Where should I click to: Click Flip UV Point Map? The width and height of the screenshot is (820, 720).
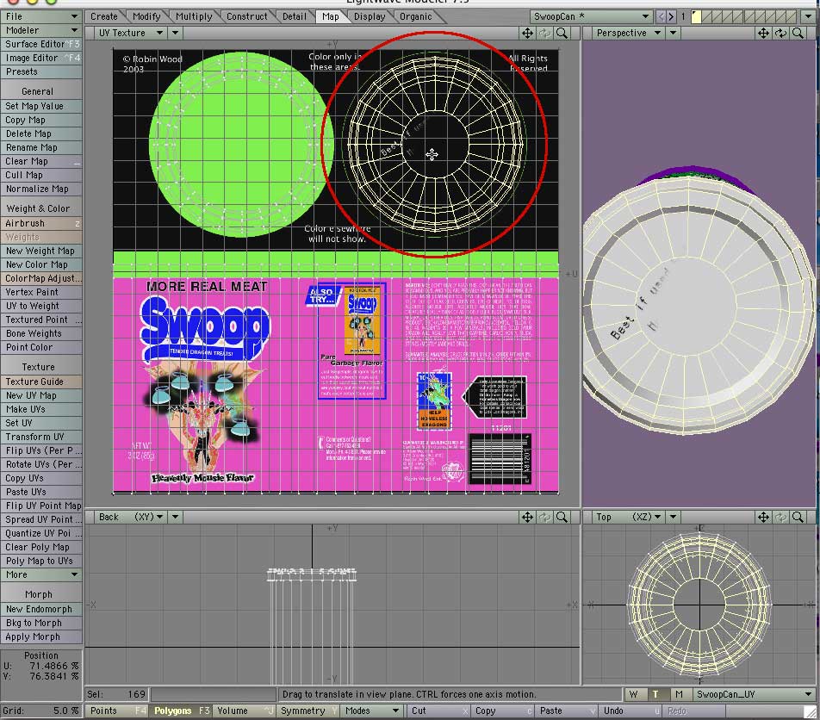coord(41,506)
